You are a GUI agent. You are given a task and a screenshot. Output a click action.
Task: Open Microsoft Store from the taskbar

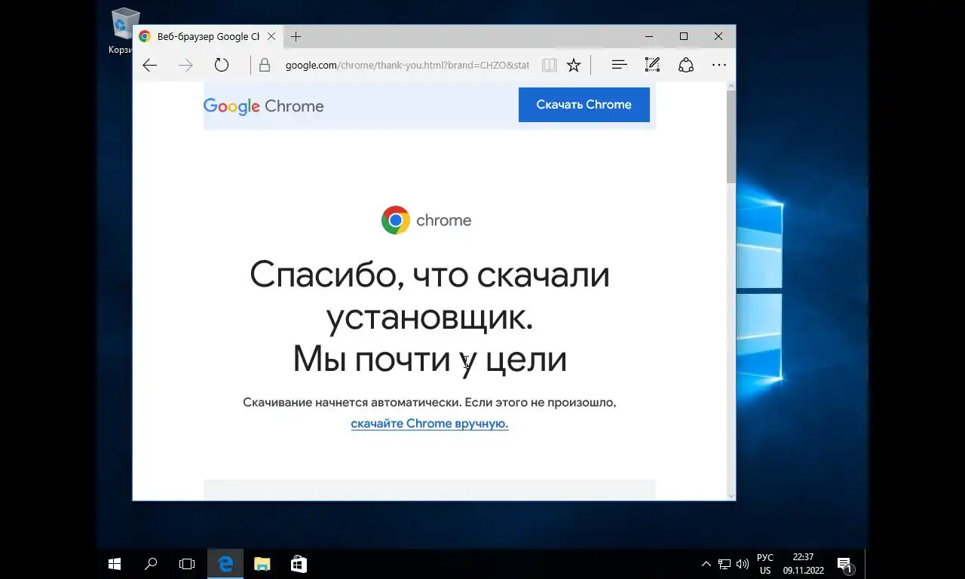point(299,564)
